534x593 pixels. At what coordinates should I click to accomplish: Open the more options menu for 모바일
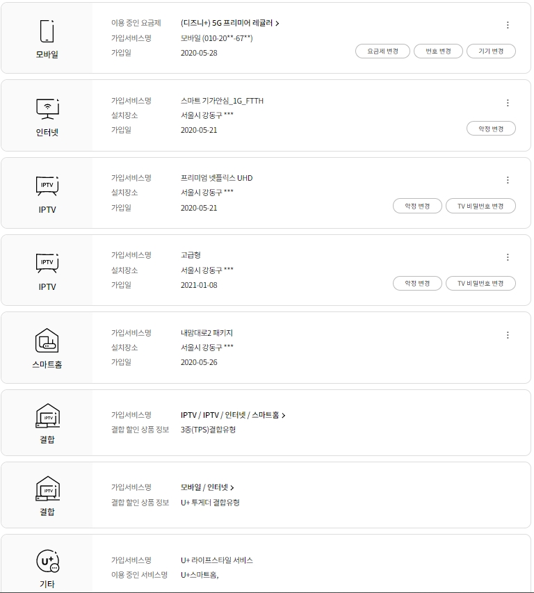click(x=508, y=25)
